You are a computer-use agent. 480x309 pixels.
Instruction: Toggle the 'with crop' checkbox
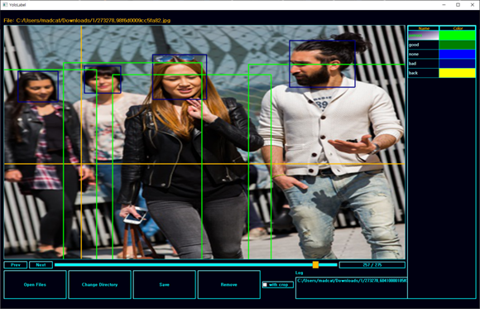click(x=265, y=285)
